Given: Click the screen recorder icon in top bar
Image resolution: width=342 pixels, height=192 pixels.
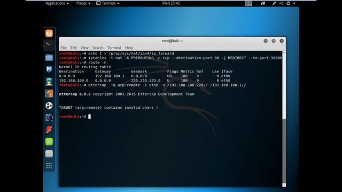Looking at the screenshot, I should (x=263, y=3).
